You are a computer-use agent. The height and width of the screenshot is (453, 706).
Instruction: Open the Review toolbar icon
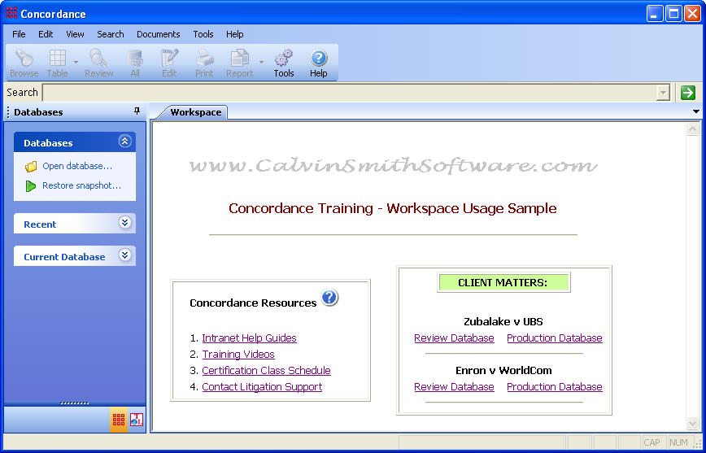pyautogui.click(x=98, y=63)
